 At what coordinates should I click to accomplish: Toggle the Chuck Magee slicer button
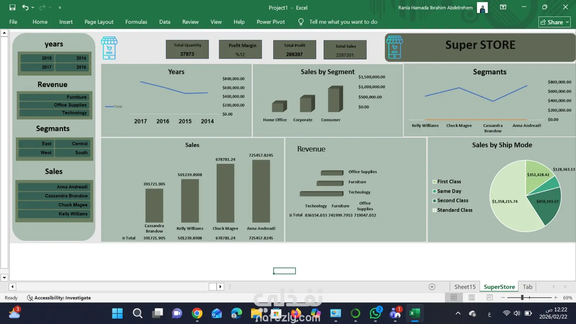54,205
